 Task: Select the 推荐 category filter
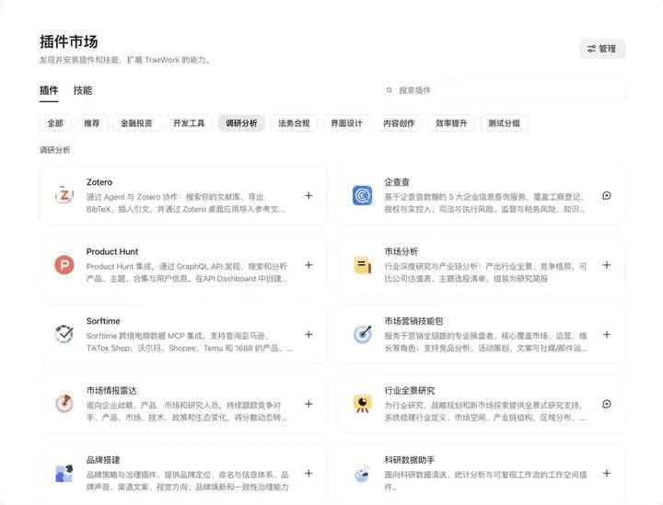pos(92,123)
